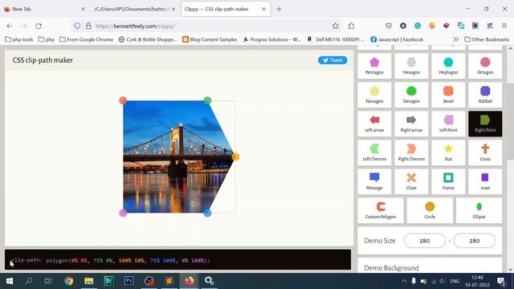This screenshot has width=514, height=289.
Task: Select the Right Chevron shape
Action: click(x=411, y=153)
